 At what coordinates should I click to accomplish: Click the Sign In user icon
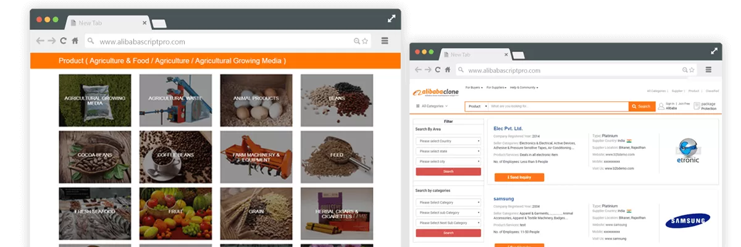[661, 106]
